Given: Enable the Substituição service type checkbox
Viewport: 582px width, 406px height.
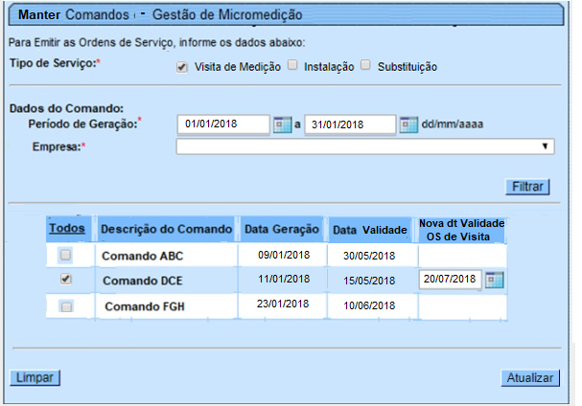Looking at the screenshot, I should pyautogui.click(x=365, y=65).
